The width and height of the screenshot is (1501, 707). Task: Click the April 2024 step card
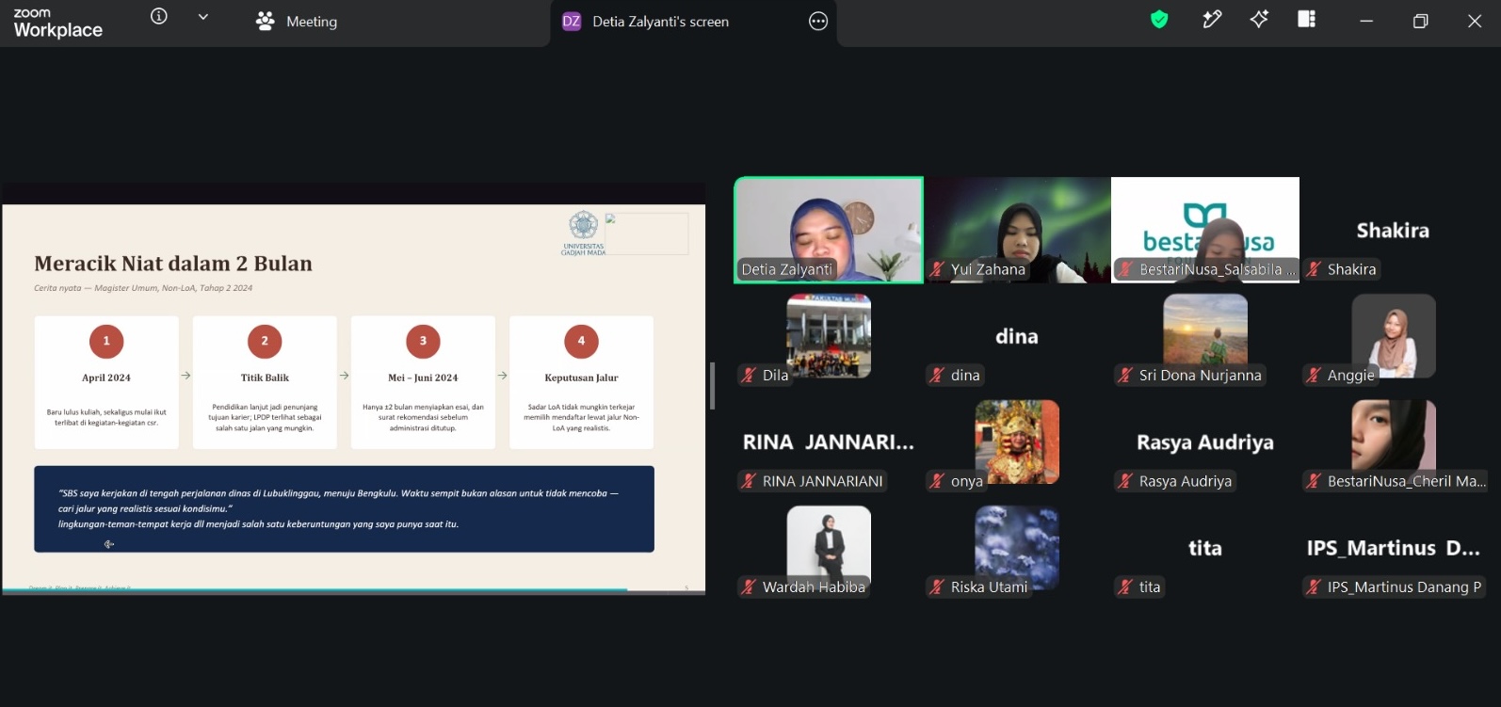(106, 382)
